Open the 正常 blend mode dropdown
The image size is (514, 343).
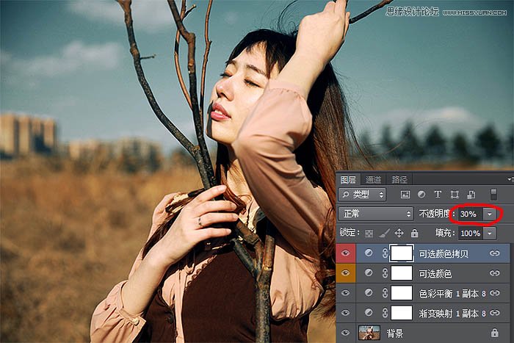(x=376, y=214)
